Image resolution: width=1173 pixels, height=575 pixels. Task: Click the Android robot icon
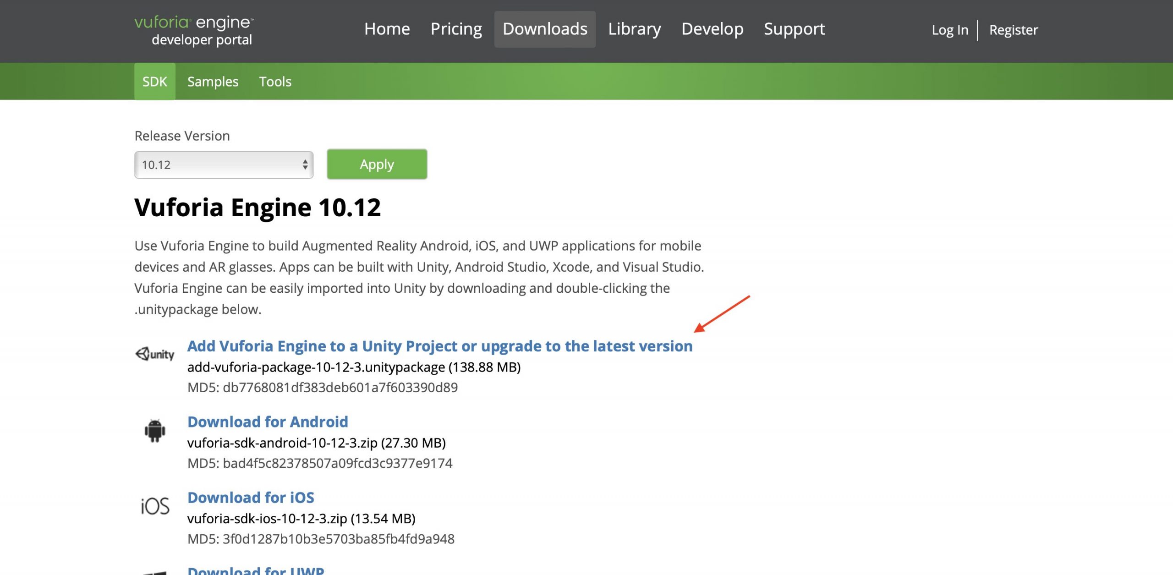point(155,431)
